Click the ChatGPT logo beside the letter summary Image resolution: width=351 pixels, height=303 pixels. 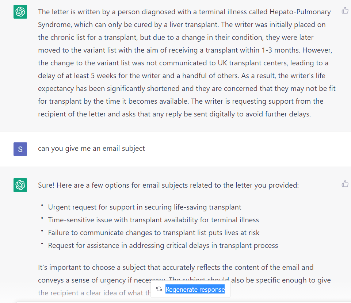pos(20,12)
